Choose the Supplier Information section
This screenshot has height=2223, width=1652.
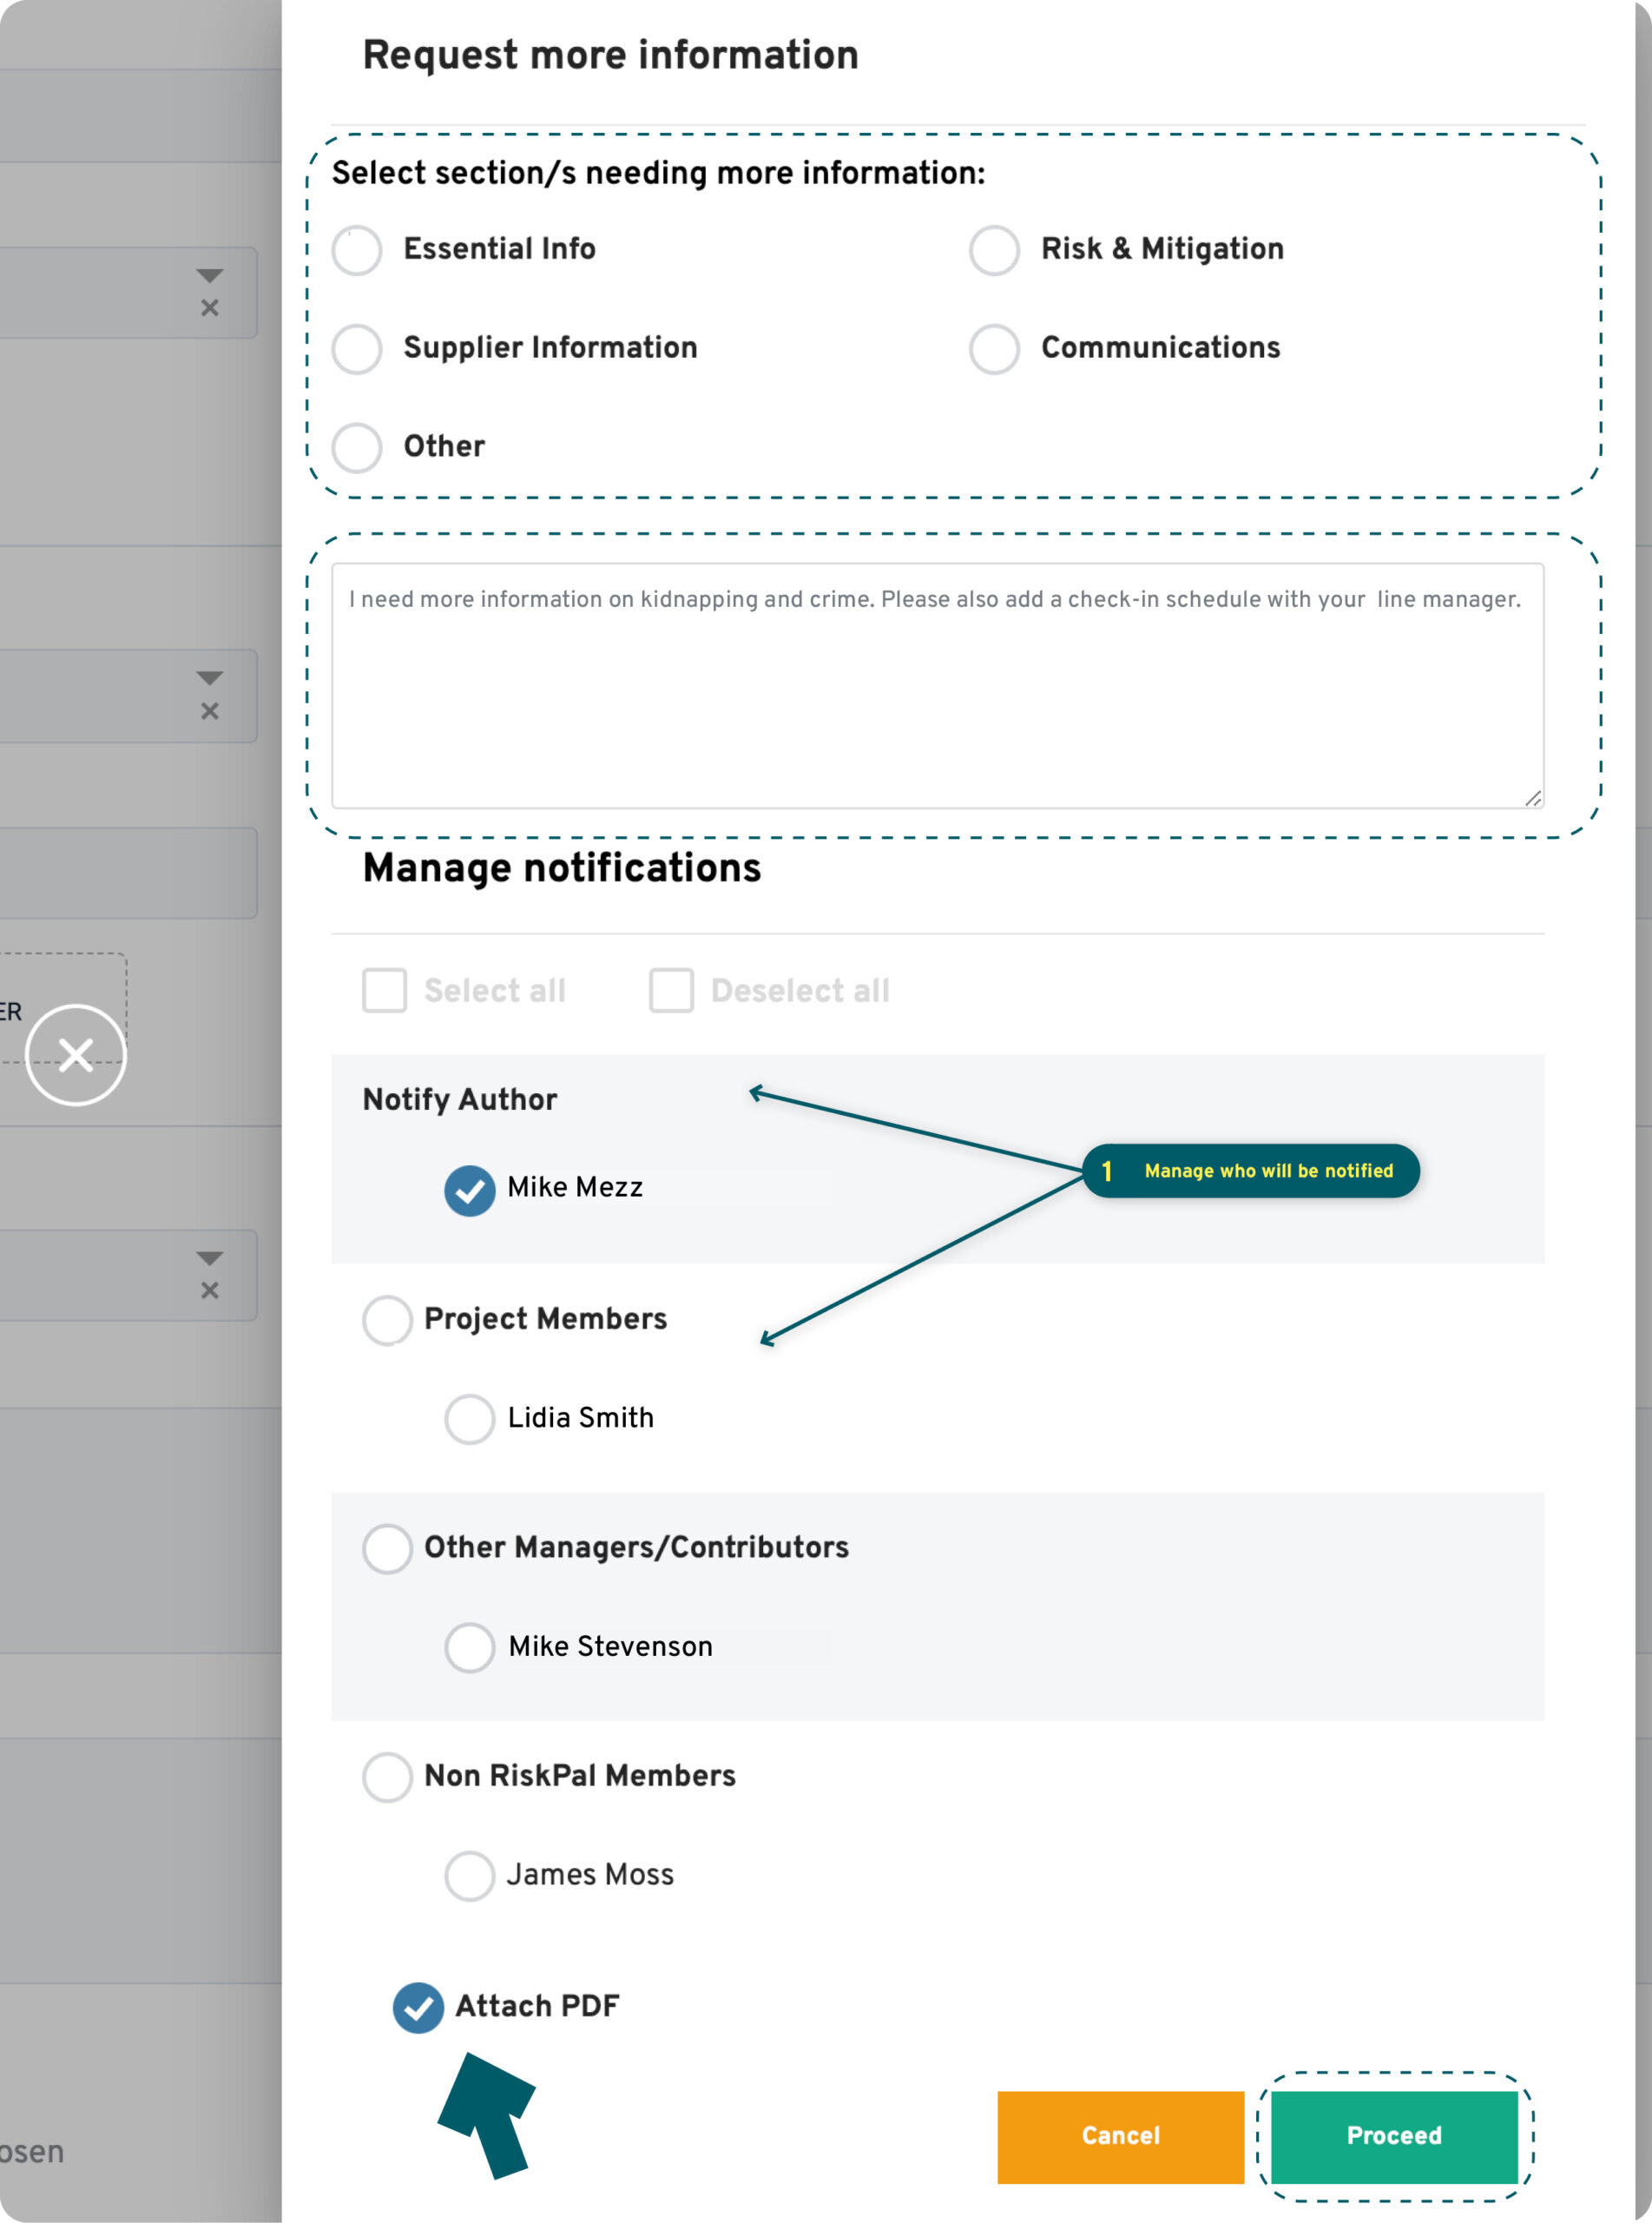357,348
